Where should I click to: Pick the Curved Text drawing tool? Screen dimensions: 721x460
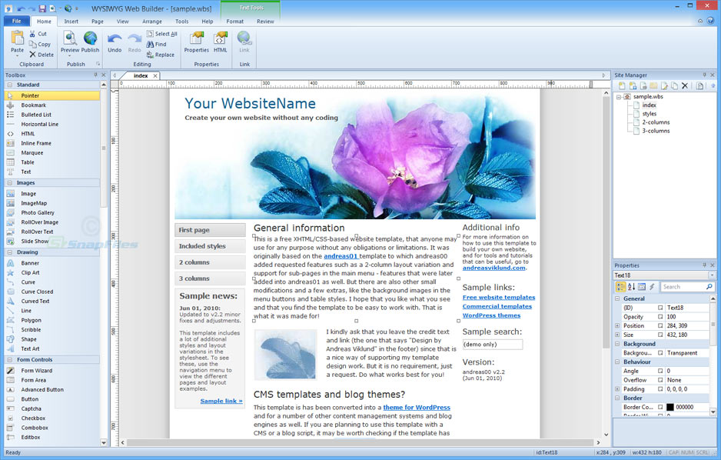click(35, 302)
